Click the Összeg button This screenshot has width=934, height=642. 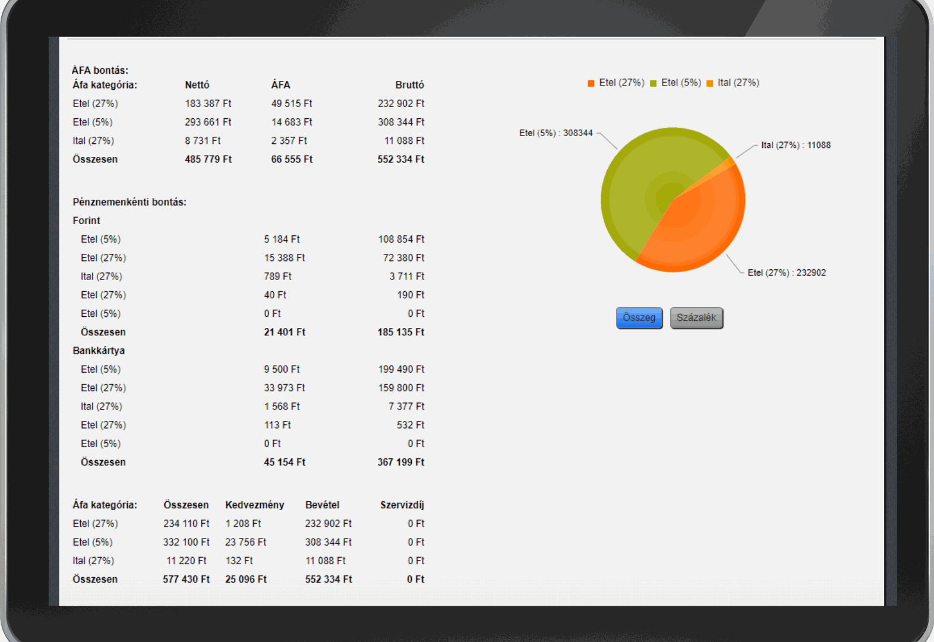(639, 318)
